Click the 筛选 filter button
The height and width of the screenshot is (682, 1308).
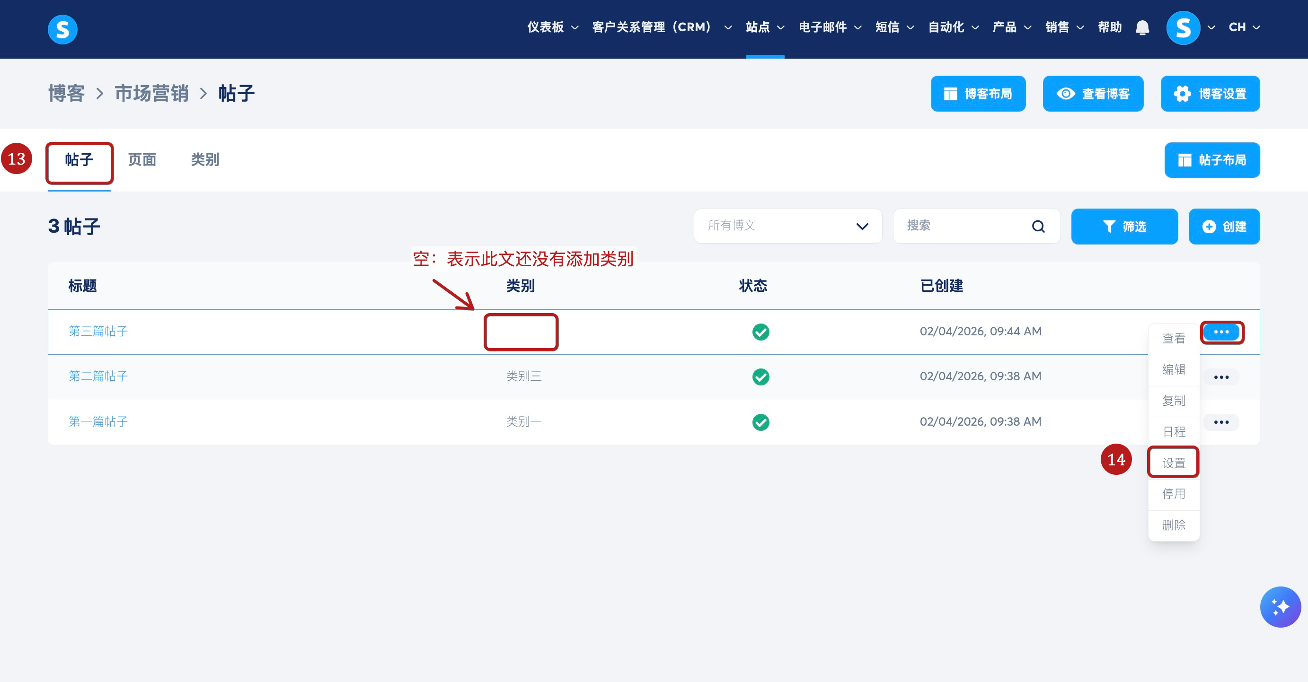[1124, 227]
